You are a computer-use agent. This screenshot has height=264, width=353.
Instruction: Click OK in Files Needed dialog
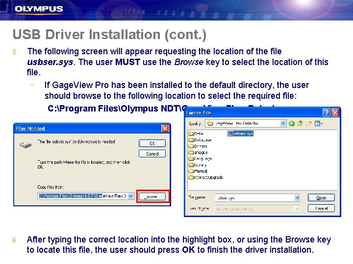[152, 143]
